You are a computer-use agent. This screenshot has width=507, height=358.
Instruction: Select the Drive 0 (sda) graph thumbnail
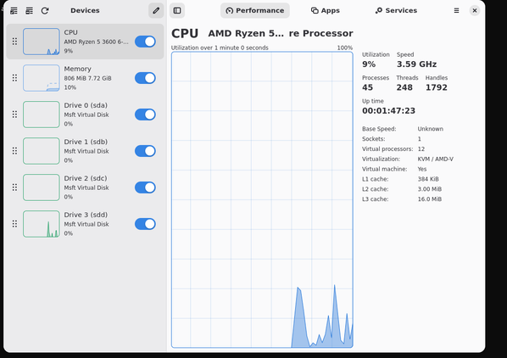42,115
